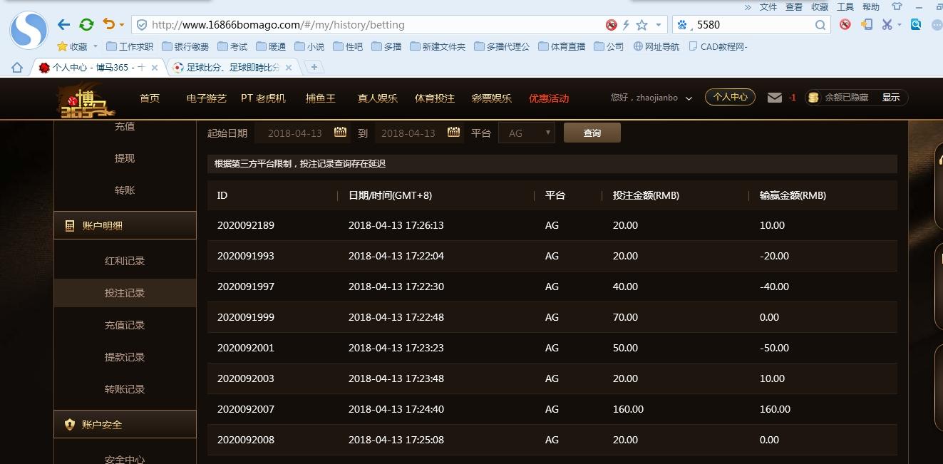Click the 个人中心 button in header

[x=730, y=97]
